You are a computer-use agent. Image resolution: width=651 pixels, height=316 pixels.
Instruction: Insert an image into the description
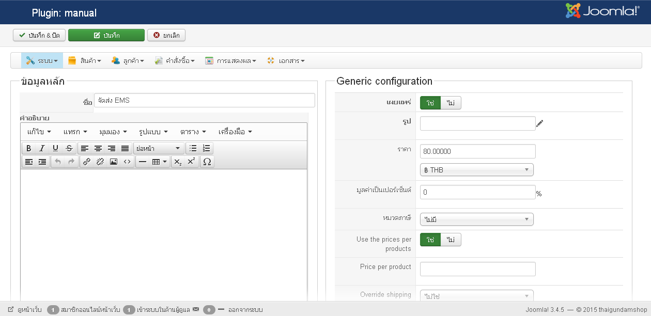114,162
